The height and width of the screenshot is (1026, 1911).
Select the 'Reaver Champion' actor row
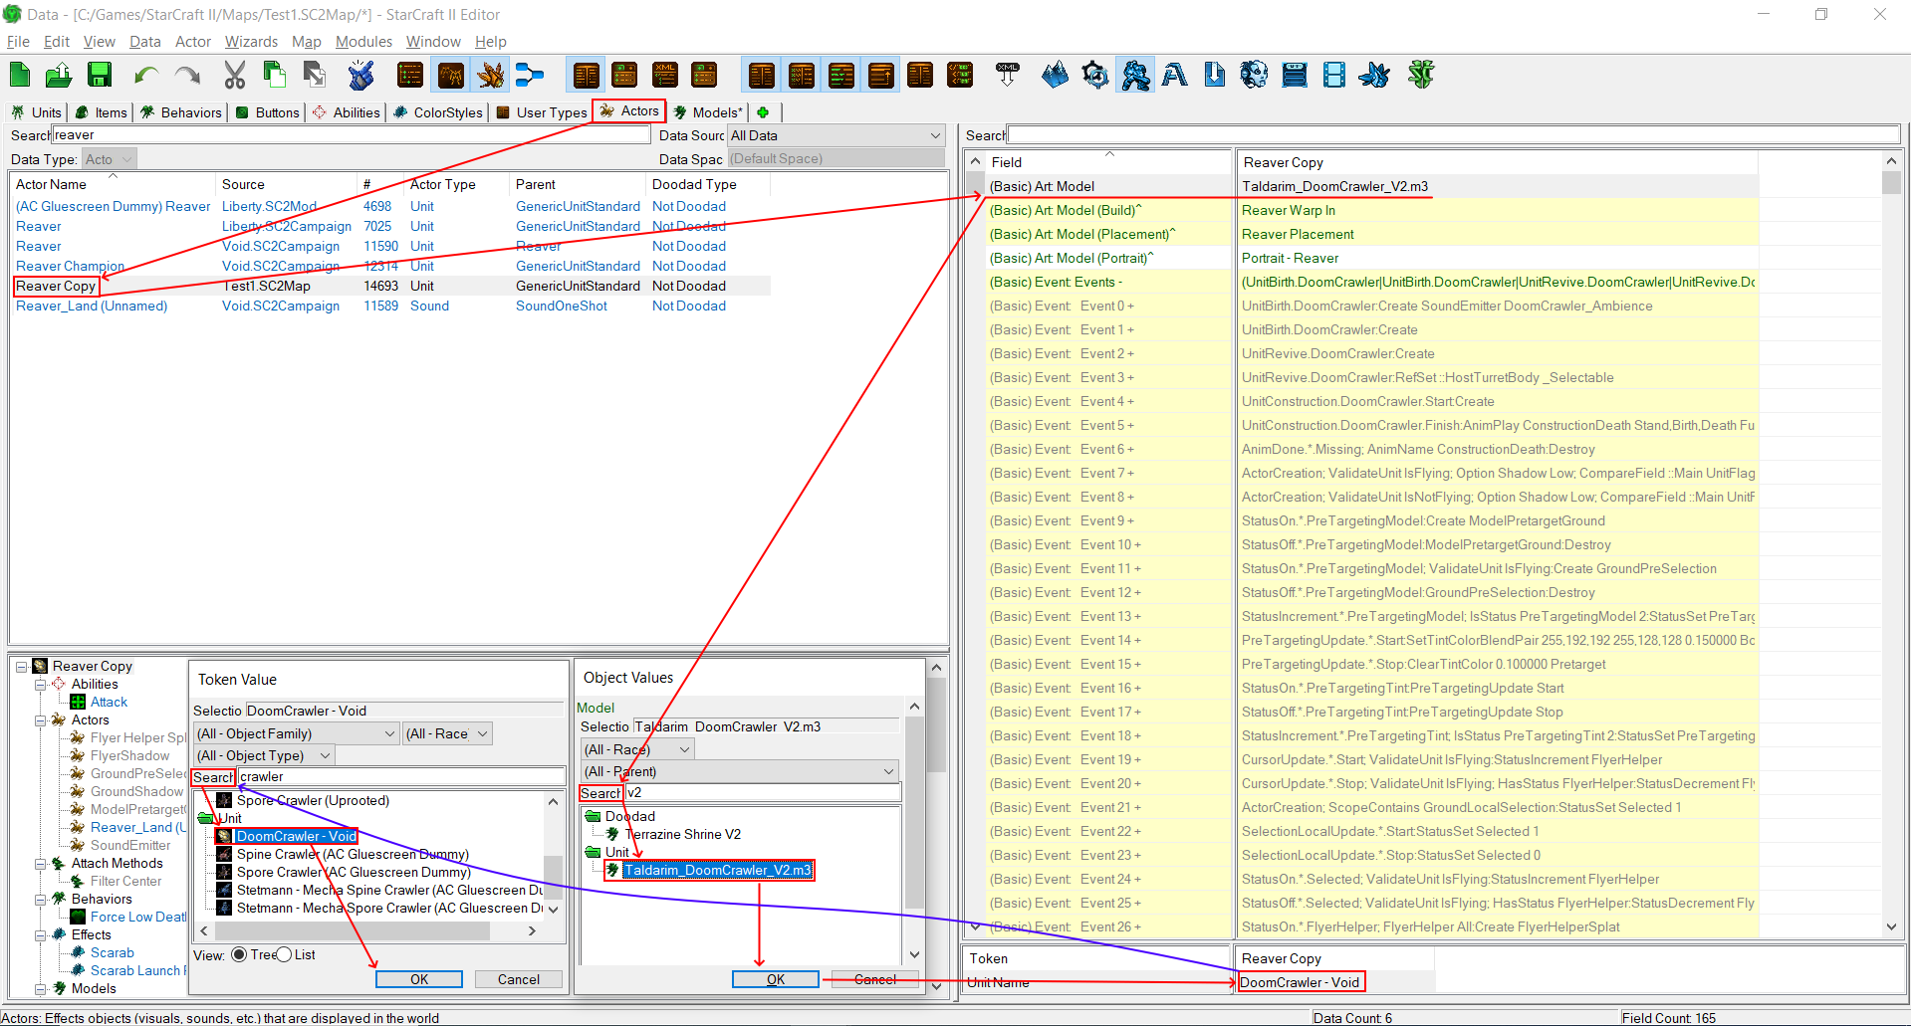pos(390,266)
